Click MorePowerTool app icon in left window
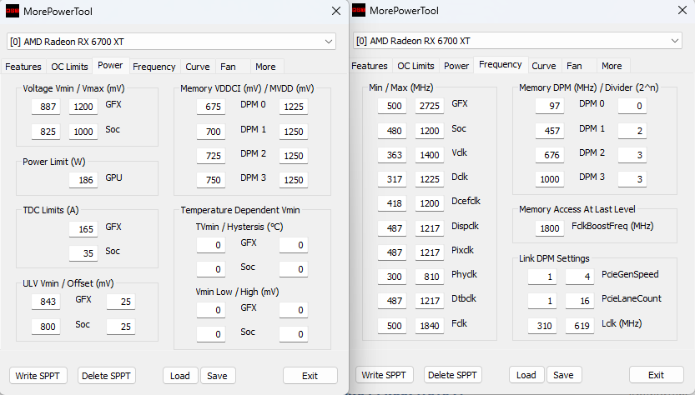 [x=12, y=11]
